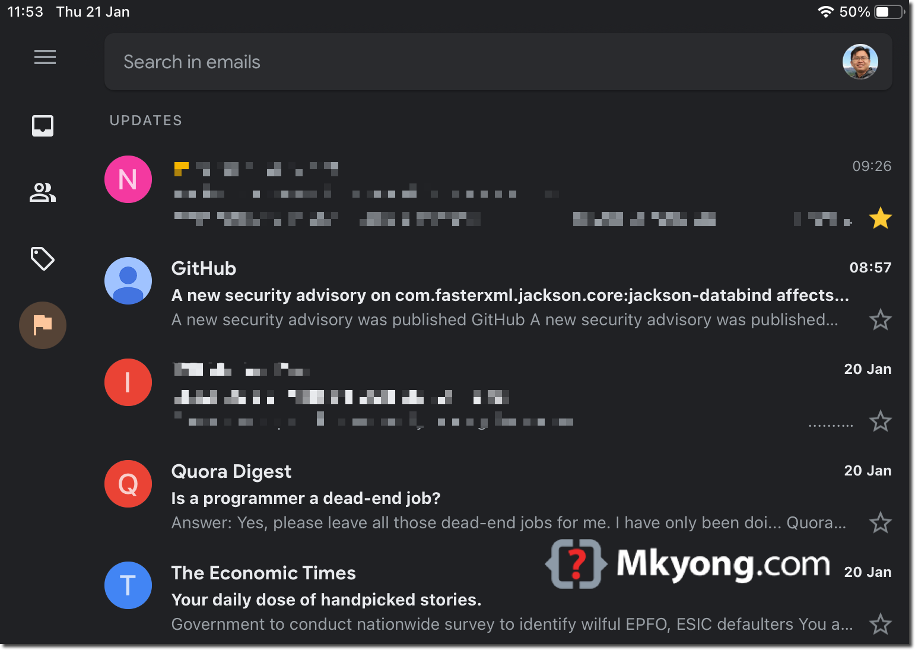Click the UPDATES section header

coord(146,121)
